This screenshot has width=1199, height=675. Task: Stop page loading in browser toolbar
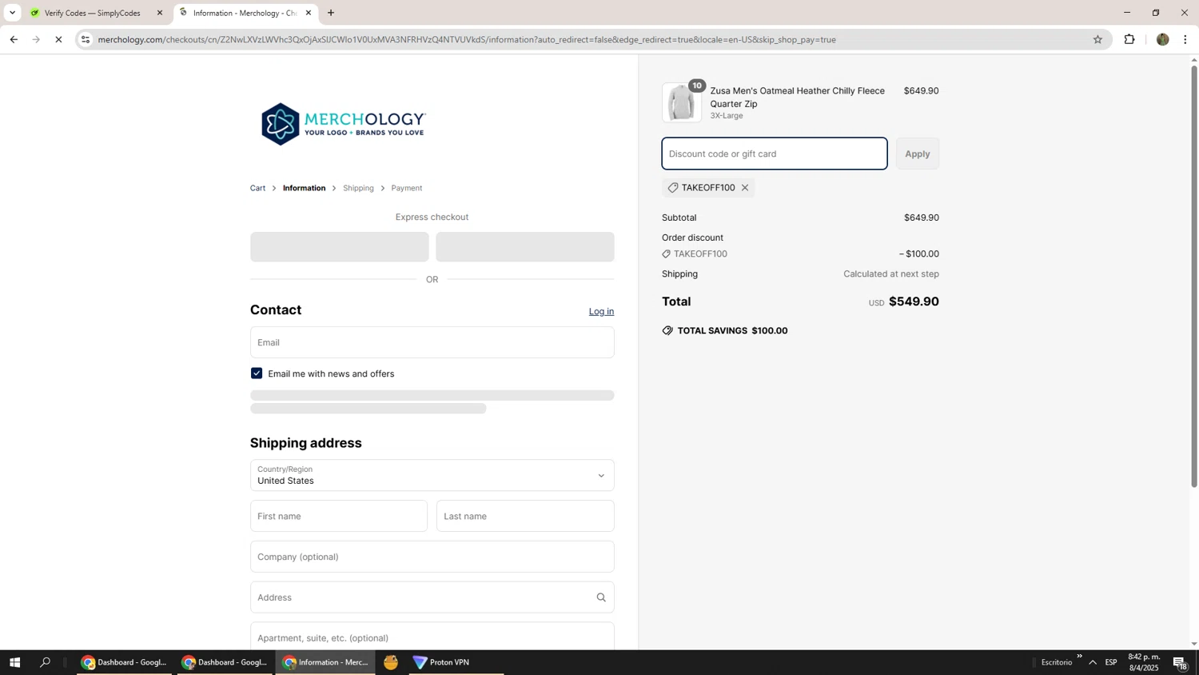pyautogui.click(x=58, y=39)
